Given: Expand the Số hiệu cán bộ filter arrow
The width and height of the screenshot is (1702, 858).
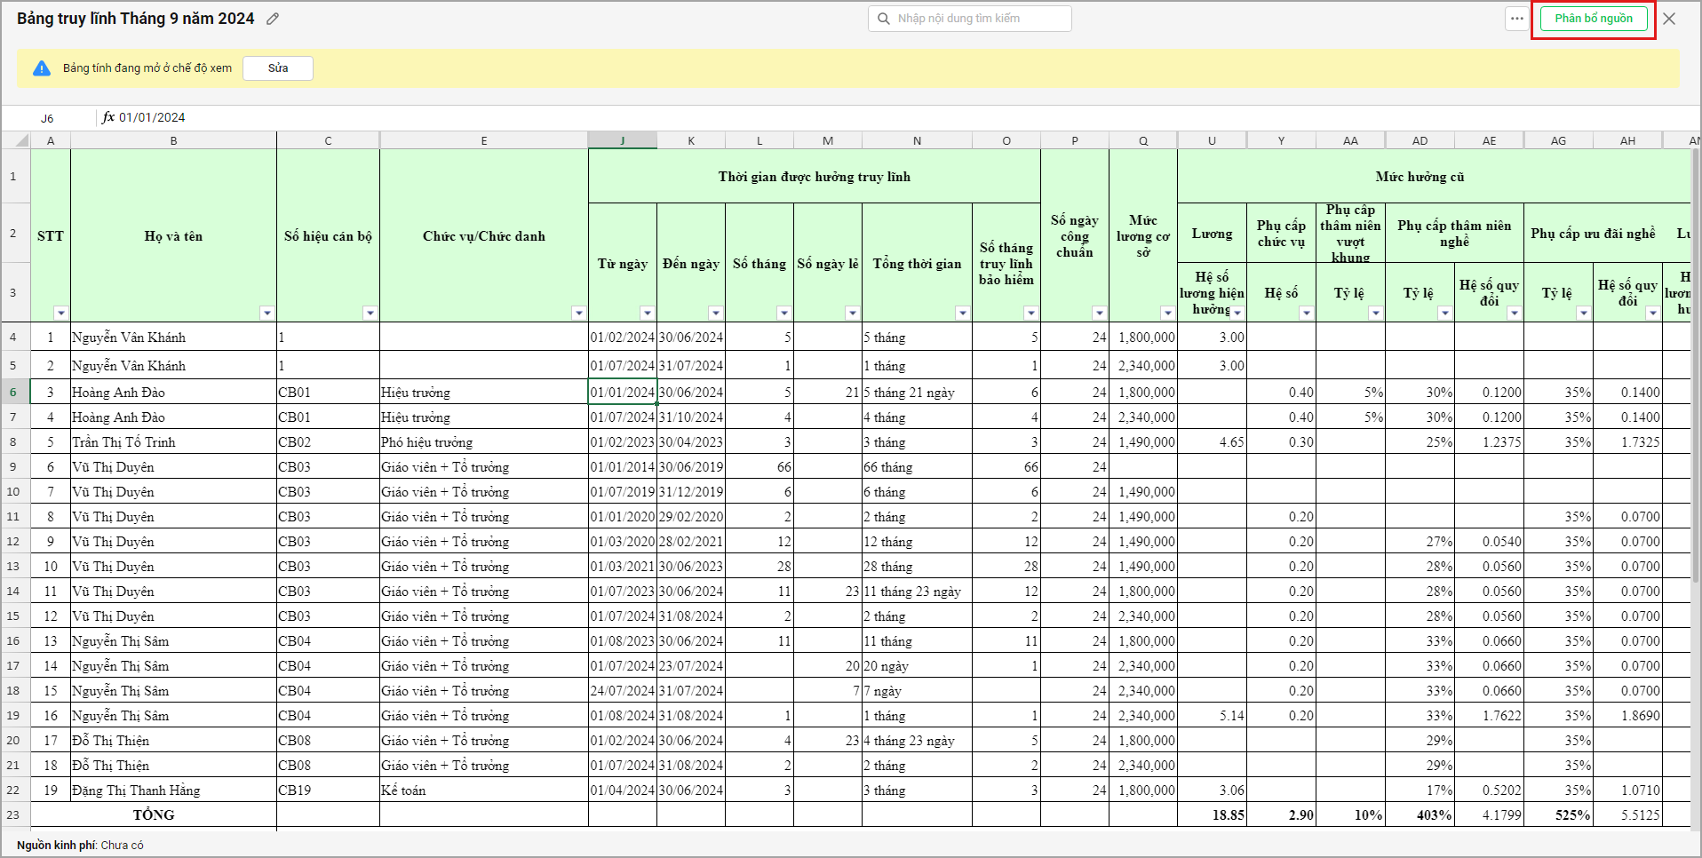Looking at the screenshot, I should (x=370, y=313).
